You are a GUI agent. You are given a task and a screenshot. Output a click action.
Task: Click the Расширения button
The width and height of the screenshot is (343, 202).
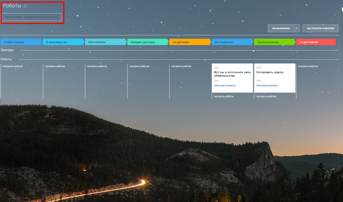[281, 28]
